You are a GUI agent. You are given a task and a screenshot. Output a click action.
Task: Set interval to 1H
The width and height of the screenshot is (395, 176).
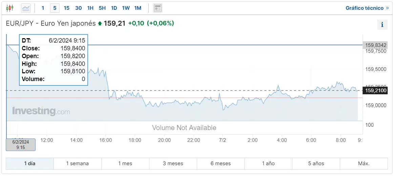(90, 8)
